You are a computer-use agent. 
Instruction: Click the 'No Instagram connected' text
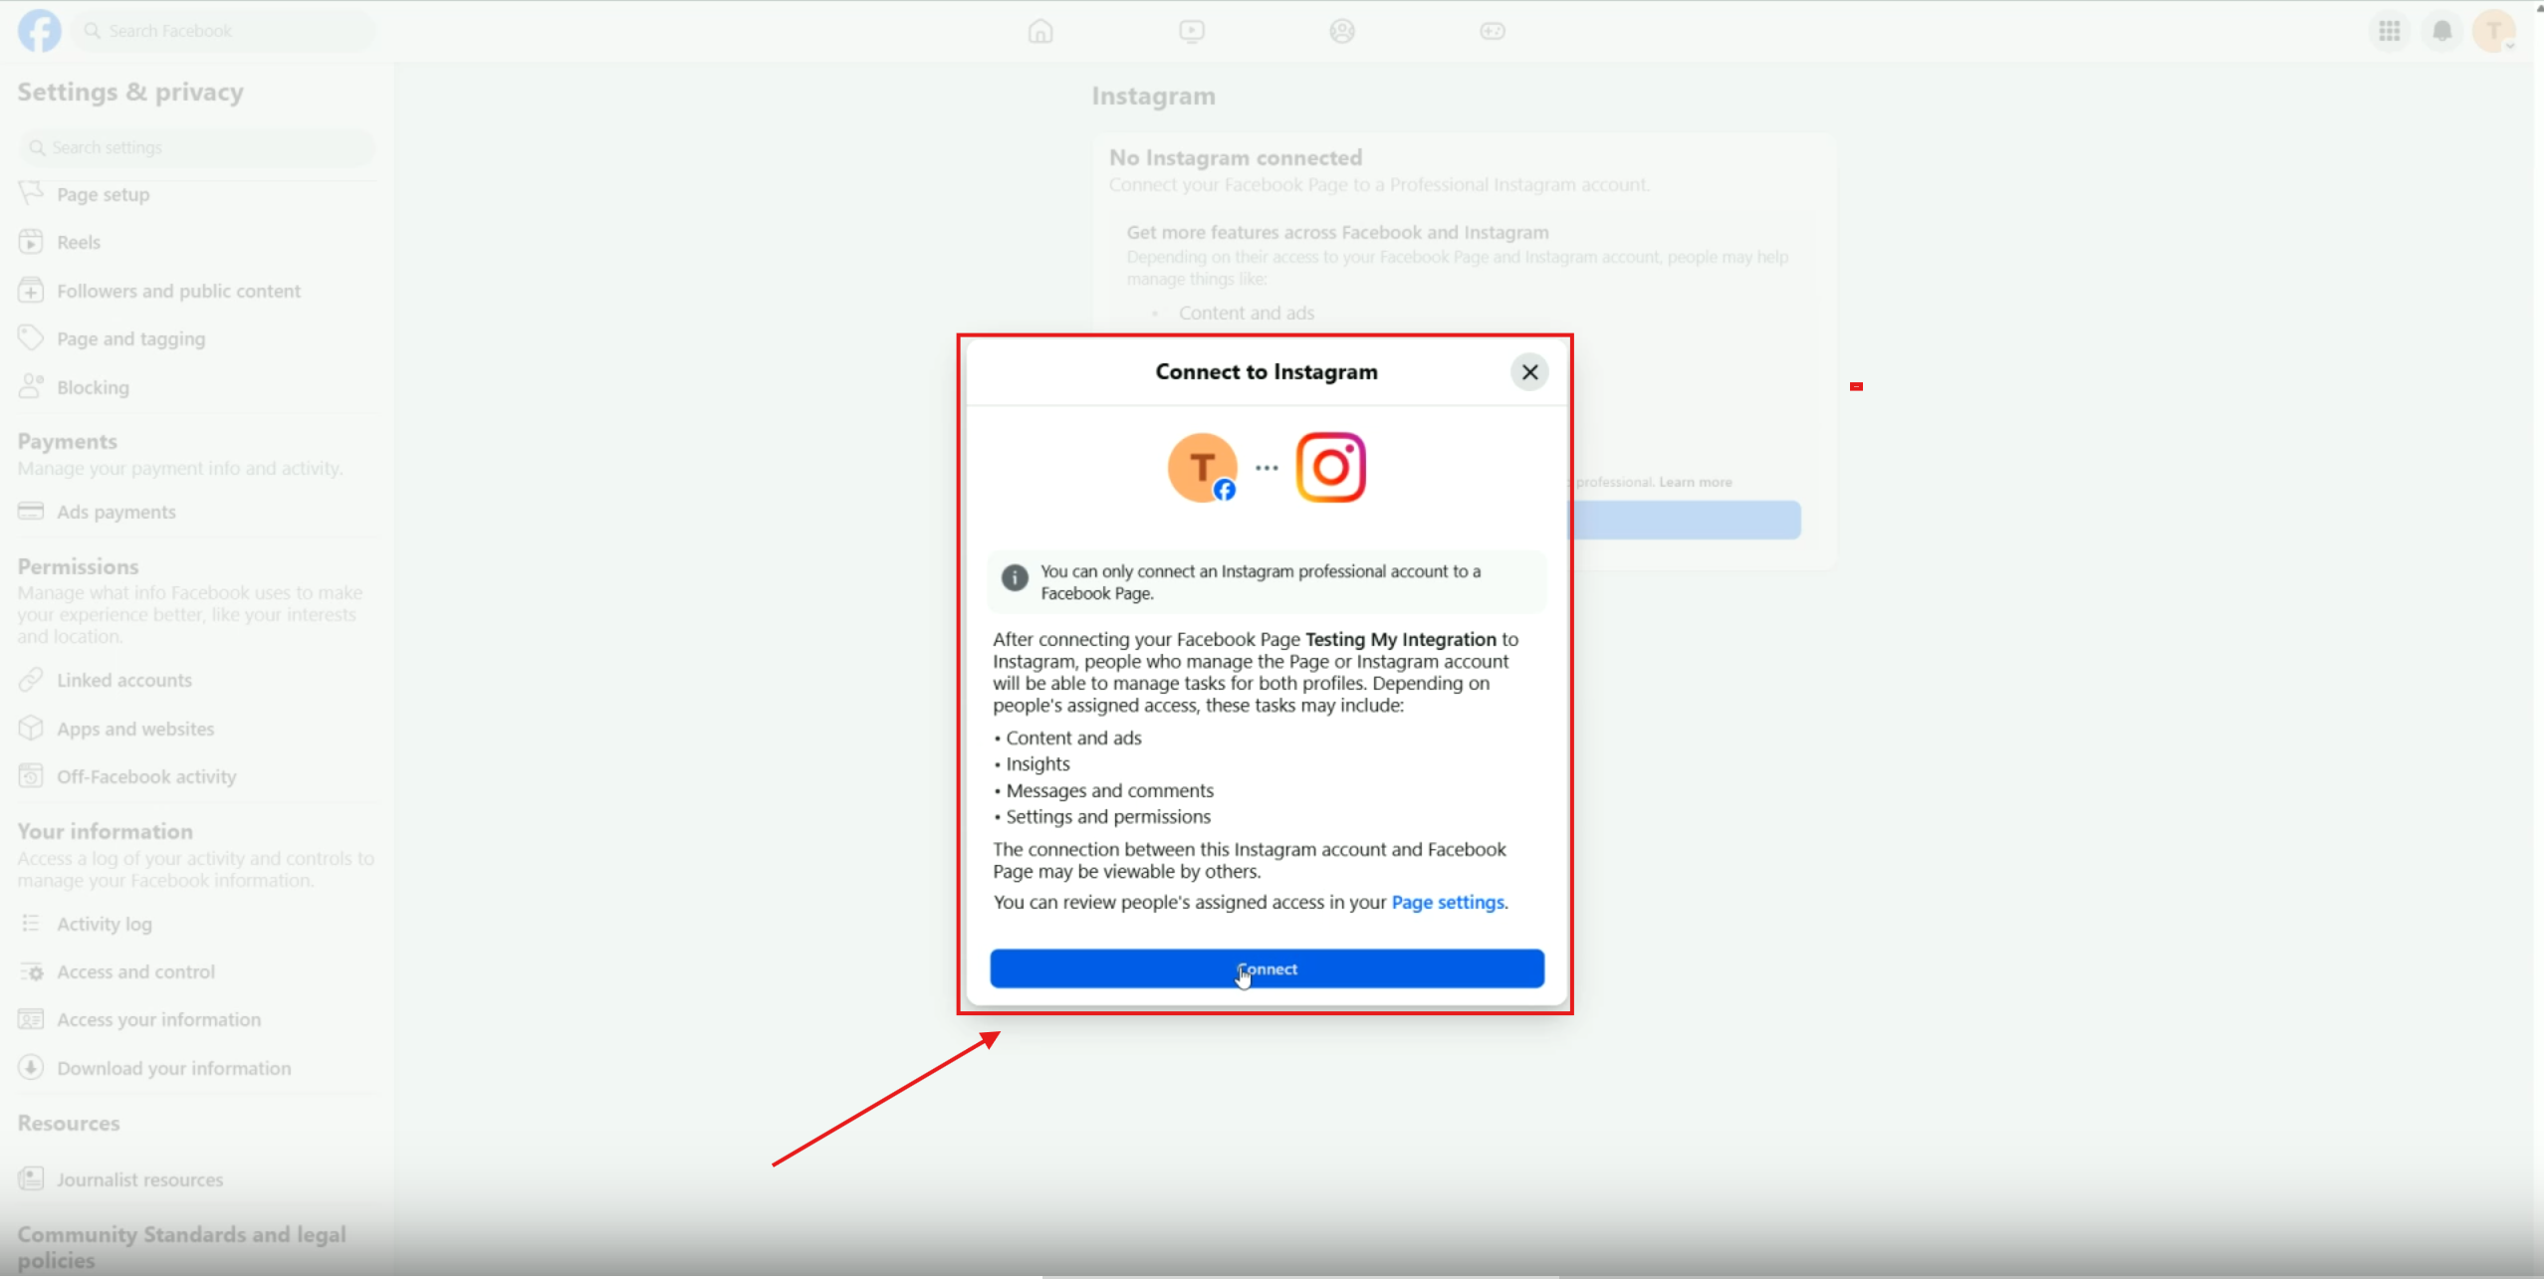[1236, 157]
